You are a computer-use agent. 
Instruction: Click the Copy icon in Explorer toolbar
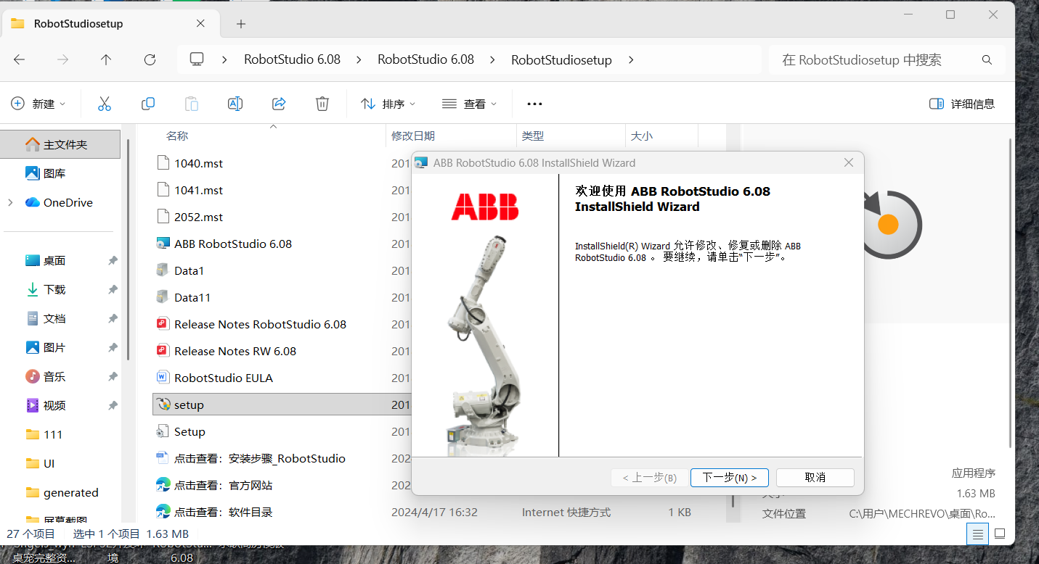coord(148,104)
